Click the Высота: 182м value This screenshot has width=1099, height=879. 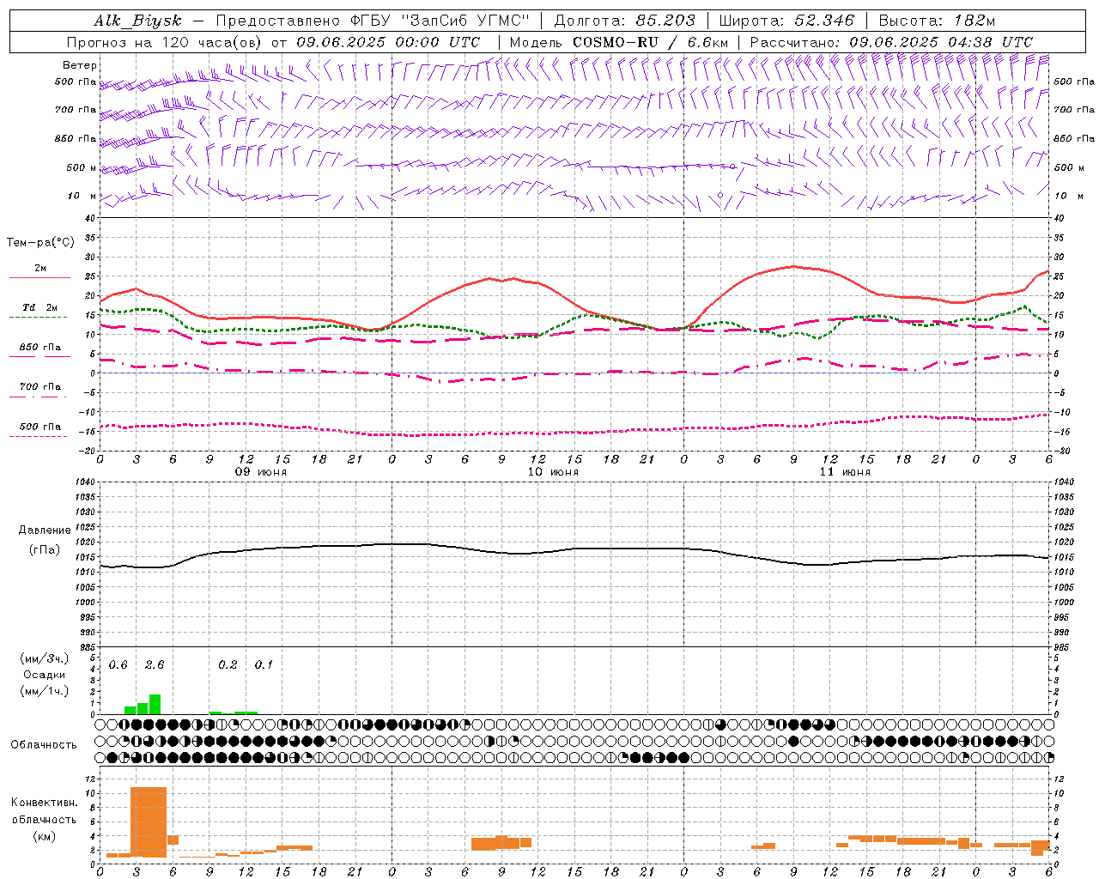937,21
